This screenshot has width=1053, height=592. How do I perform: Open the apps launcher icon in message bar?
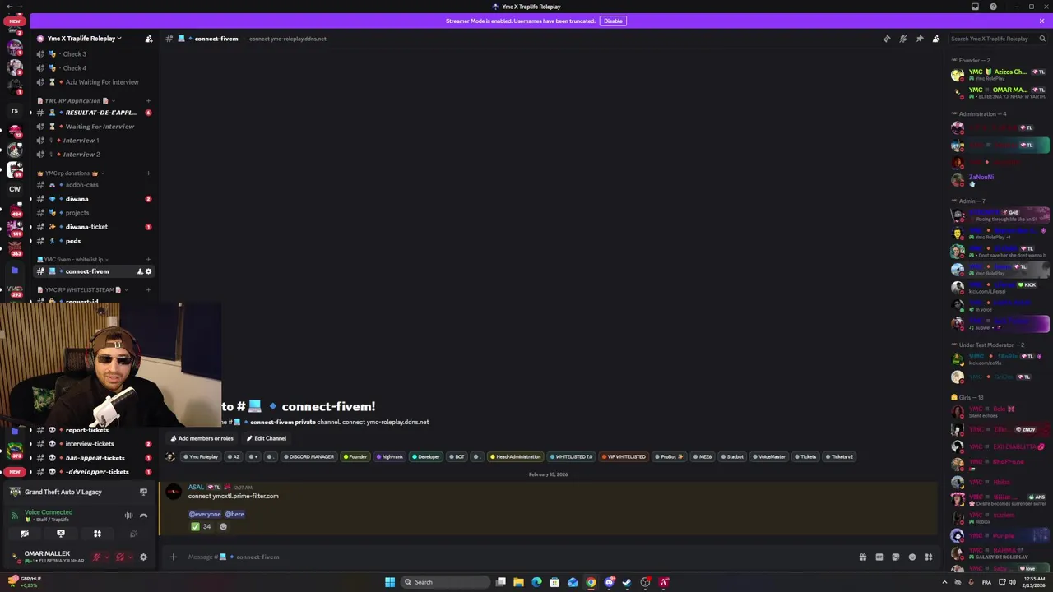click(x=928, y=557)
